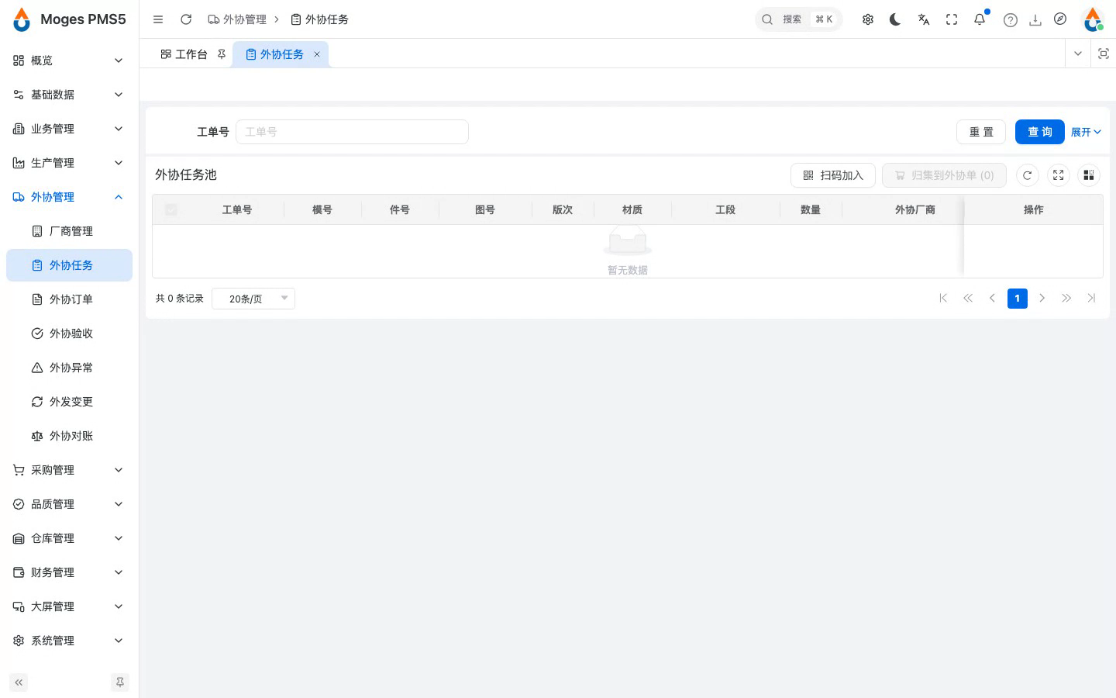1116x698 pixels.
Task: Enter fullscreen via the header fullscreen icon
Action: click(952, 19)
